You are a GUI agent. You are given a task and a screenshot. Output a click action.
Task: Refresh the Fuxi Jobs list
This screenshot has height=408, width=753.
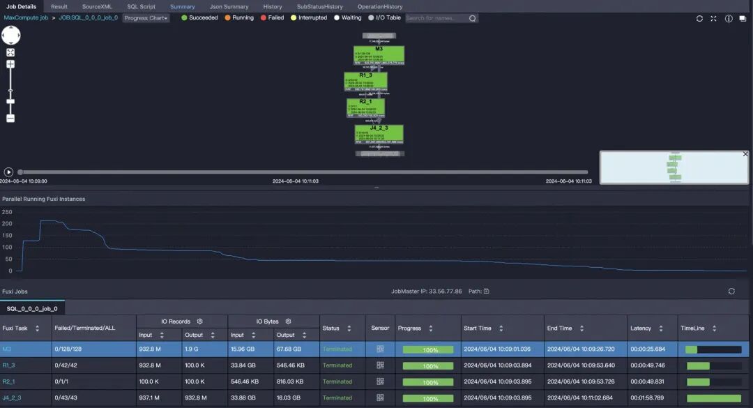(x=731, y=292)
